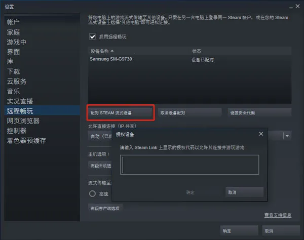Open 设置安全代码 button

point(259,113)
